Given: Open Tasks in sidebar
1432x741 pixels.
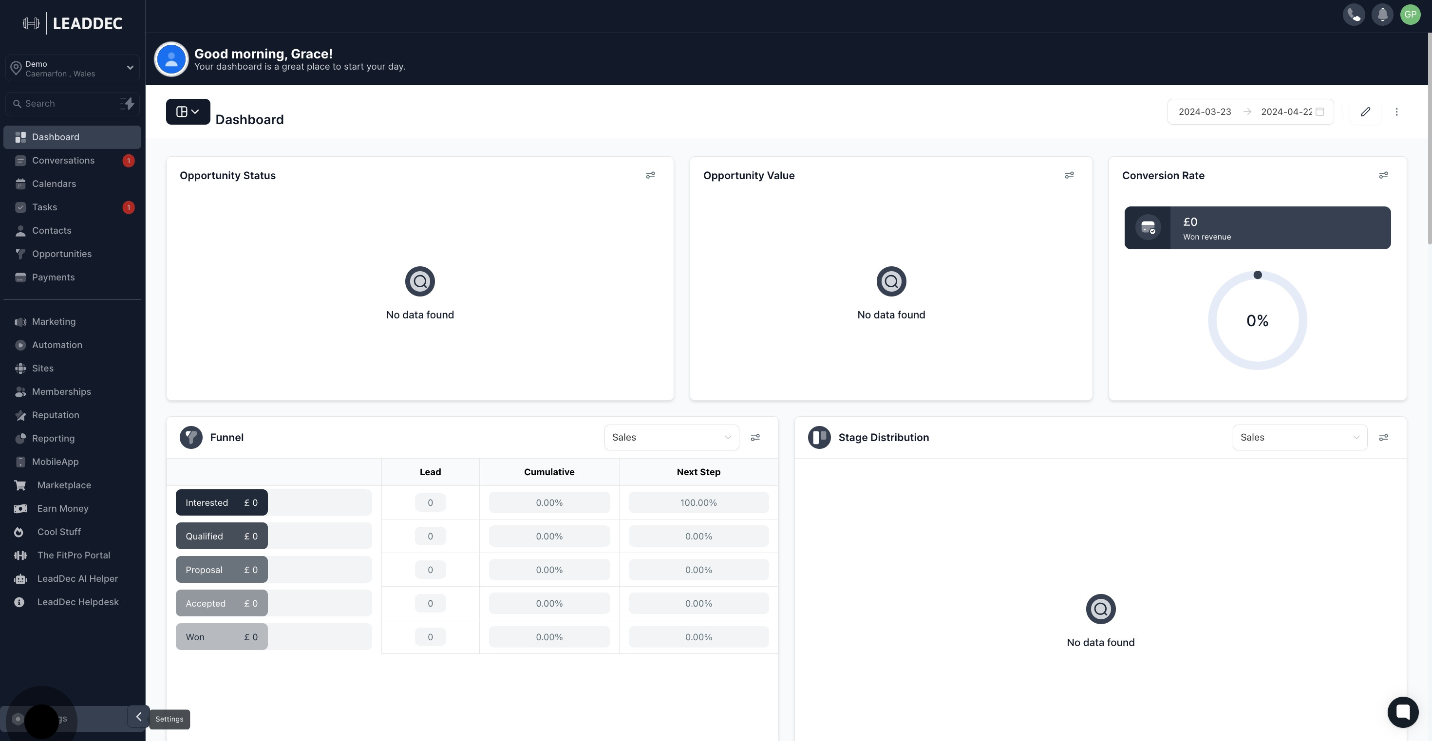Looking at the screenshot, I should tap(72, 207).
